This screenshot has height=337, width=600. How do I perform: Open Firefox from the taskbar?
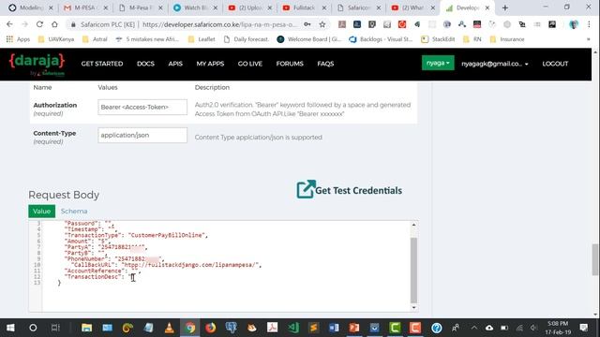(210, 328)
